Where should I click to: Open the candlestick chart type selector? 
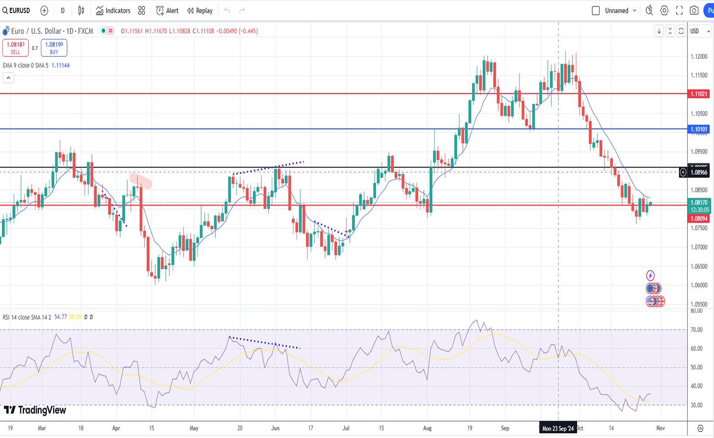click(x=81, y=11)
